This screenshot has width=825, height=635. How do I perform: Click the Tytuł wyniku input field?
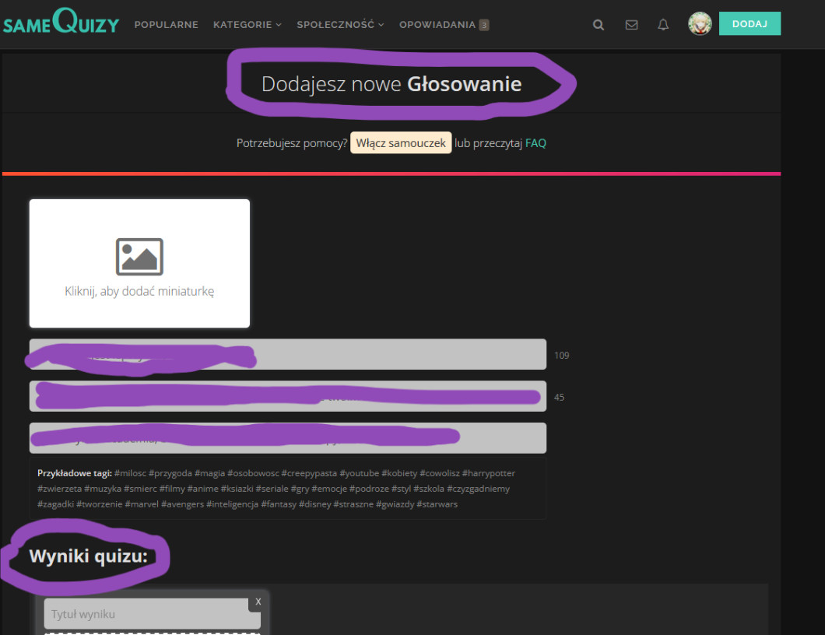[x=152, y=614]
